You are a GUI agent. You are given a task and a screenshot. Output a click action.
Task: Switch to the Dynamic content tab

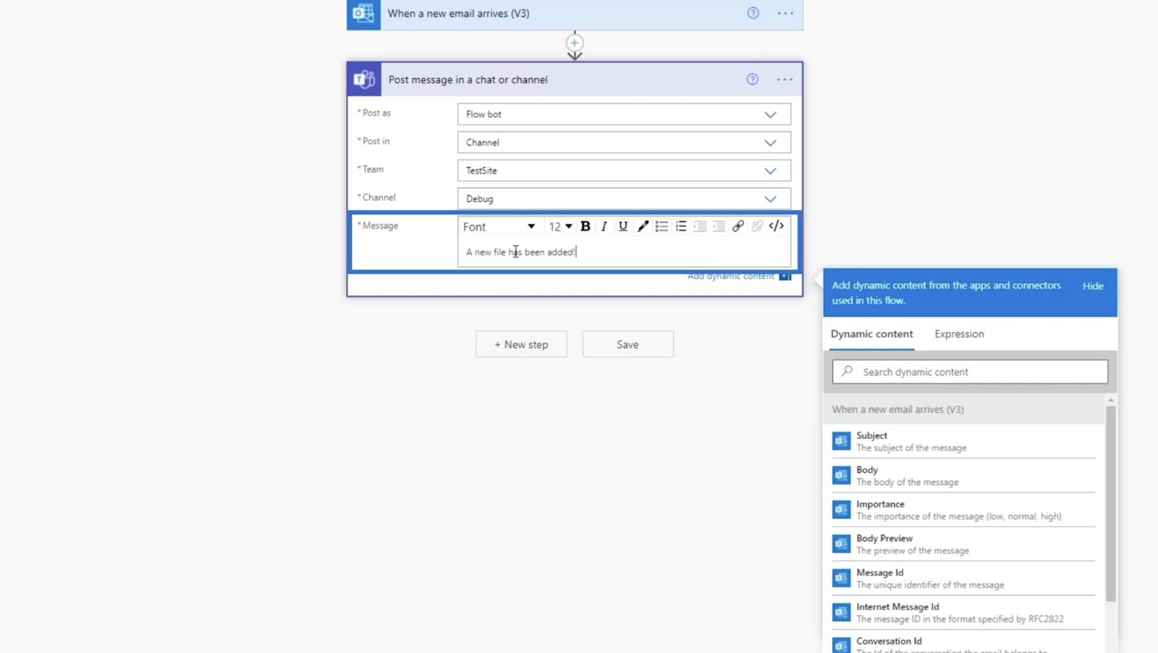871,334
